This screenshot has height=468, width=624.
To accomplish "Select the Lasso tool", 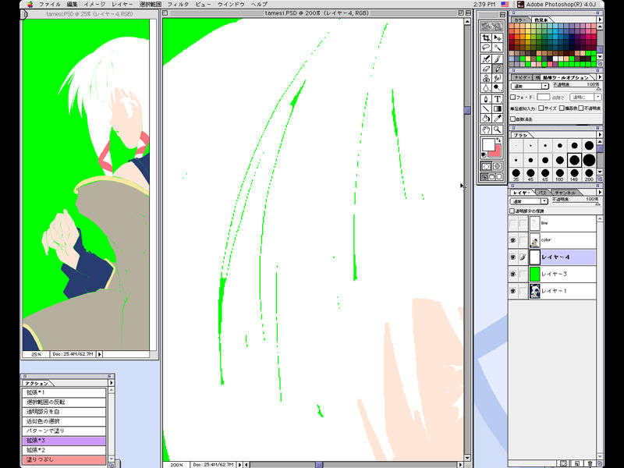I will point(486,48).
